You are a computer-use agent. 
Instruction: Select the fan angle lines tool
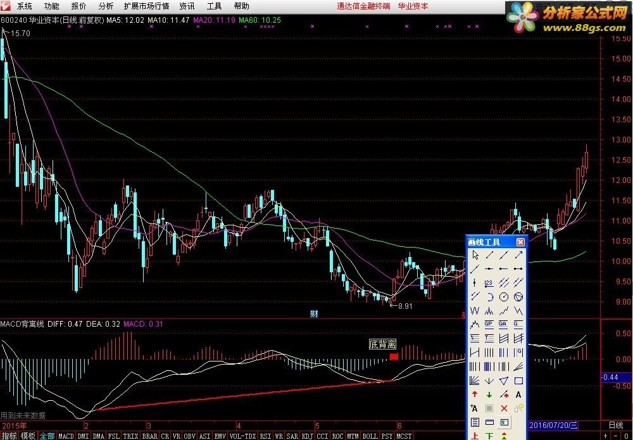click(475, 380)
